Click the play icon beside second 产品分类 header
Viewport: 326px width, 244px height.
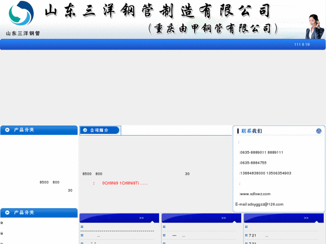tap(7, 213)
